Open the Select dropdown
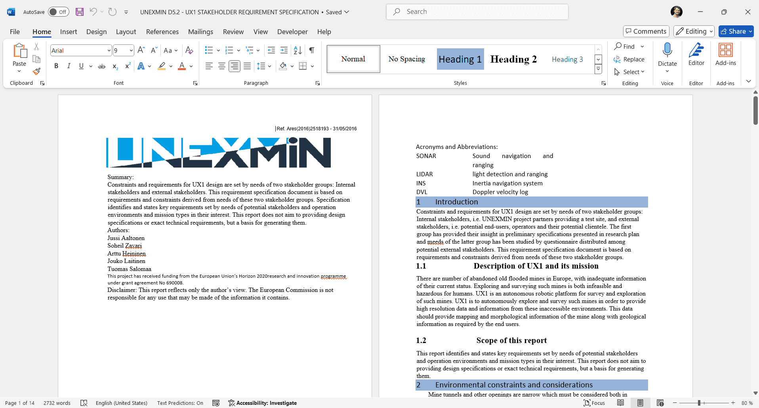This screenshot has height=408, width=759. (x=630, y=72)
